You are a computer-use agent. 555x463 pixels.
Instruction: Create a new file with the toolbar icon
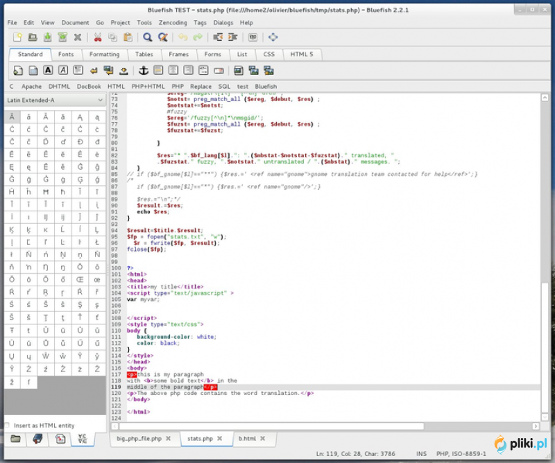point(17,37)
